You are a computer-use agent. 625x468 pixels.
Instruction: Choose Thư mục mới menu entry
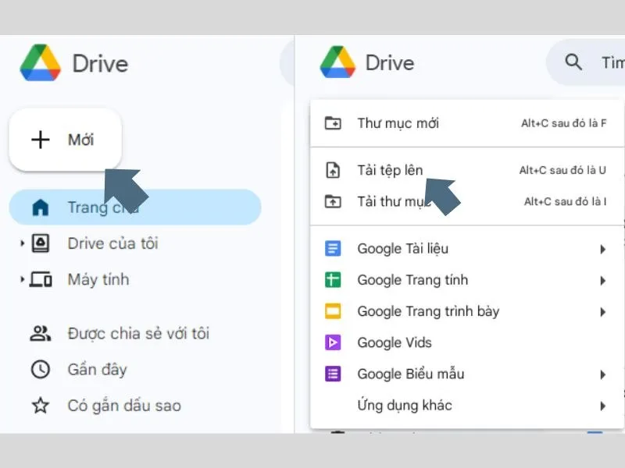(466, 123)
